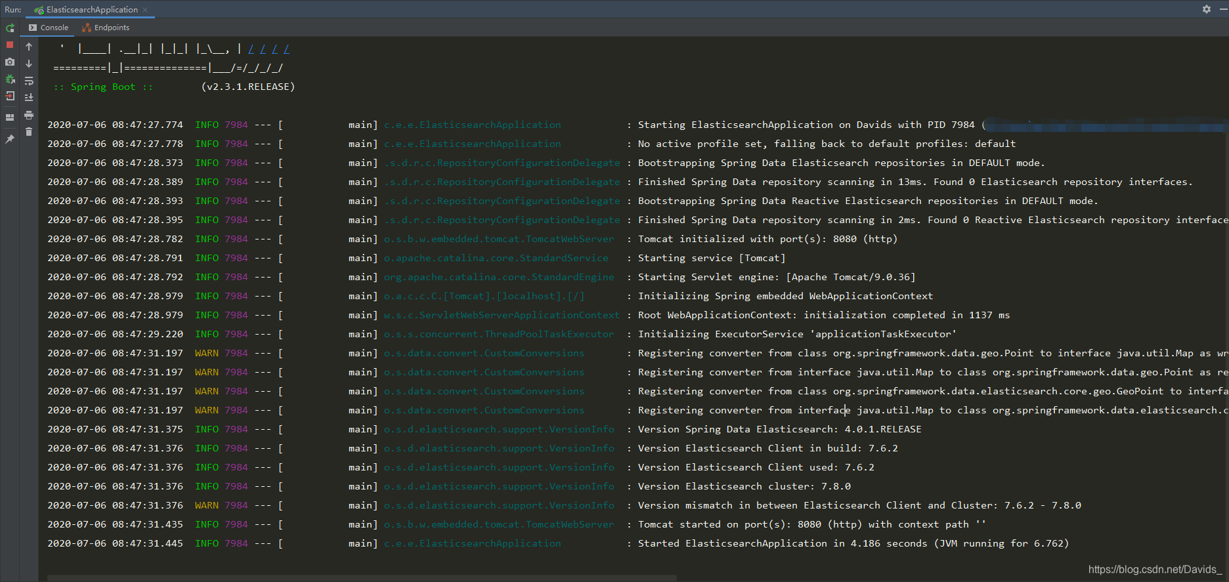Click the 'Run:' panel label
Image resolution: width=1229 pixels, height=582 pixels.
13,10
